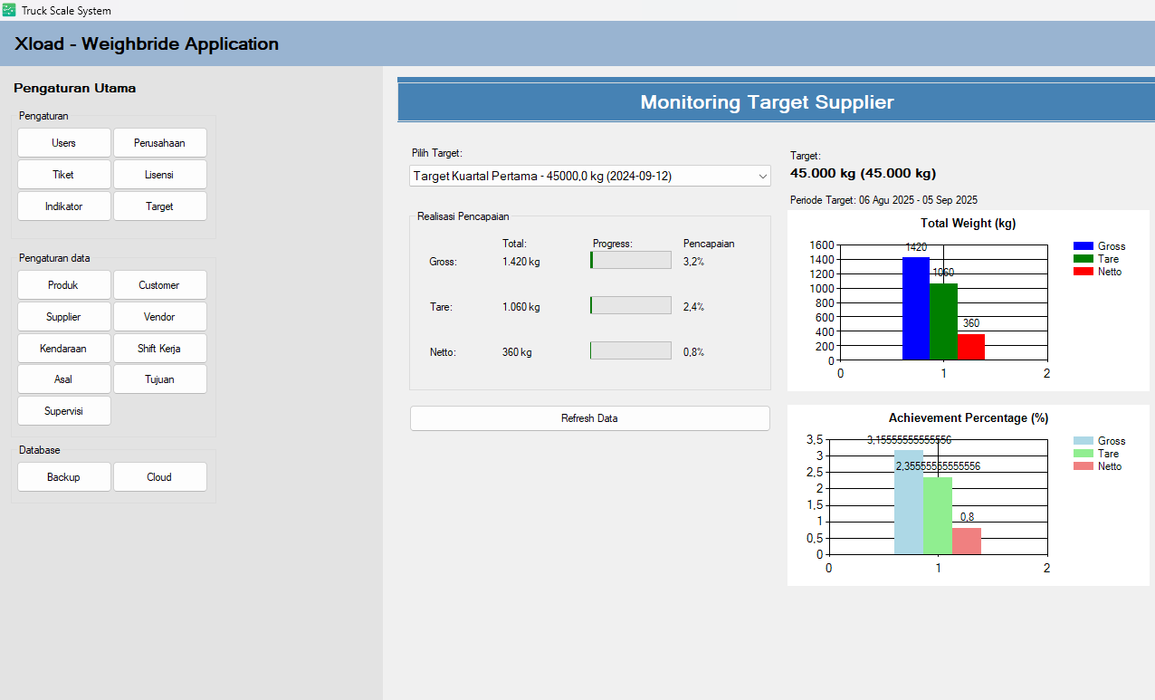This screenshot has height=700, width=1155.
Task: Expand the Pilih Target dropdown
Action: coord(589,176)
